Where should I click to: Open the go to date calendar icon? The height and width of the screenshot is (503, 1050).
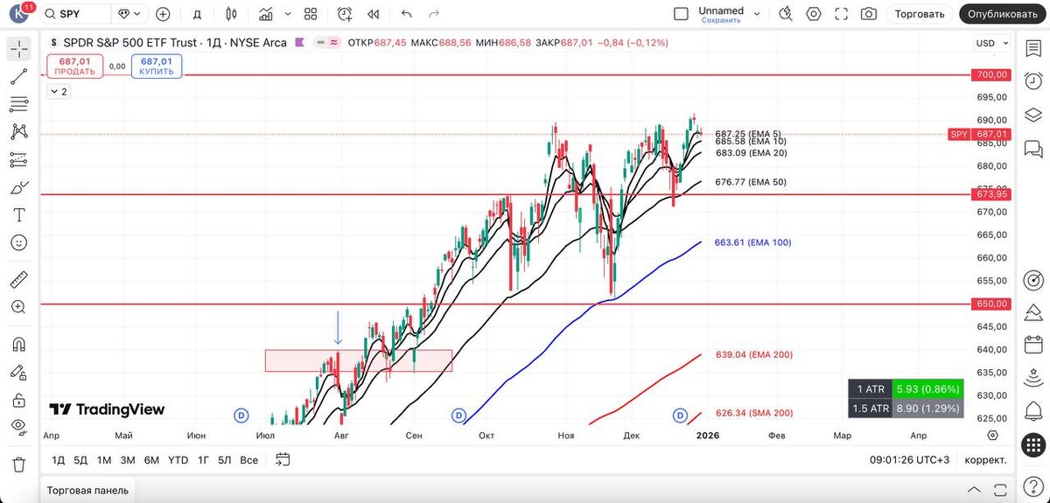point(282,459)
